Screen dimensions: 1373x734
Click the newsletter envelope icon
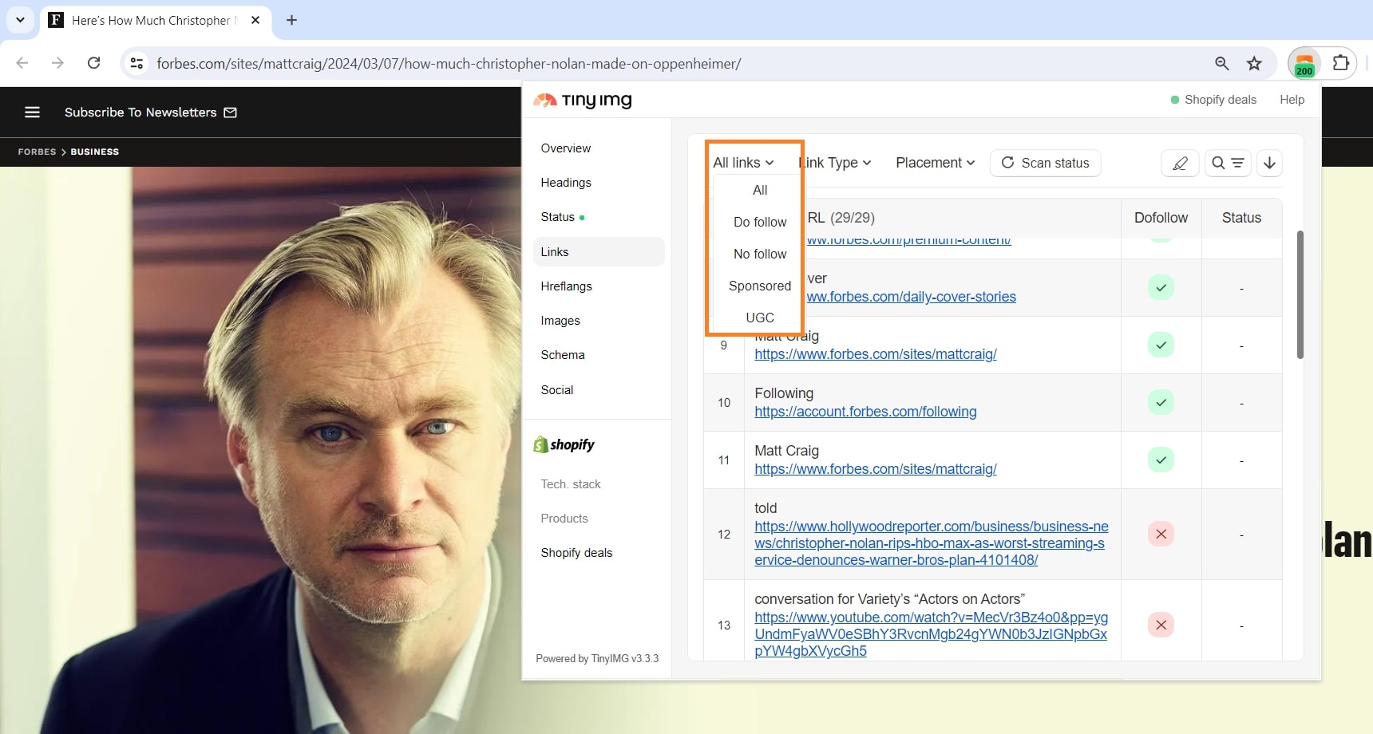pyautogui.click(x=230, y=112)
